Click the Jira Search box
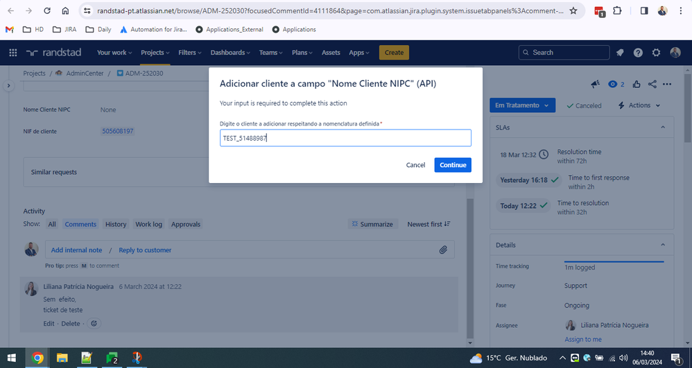The width and height of the screenshot is (692, 368). click(x=564, y=53)
